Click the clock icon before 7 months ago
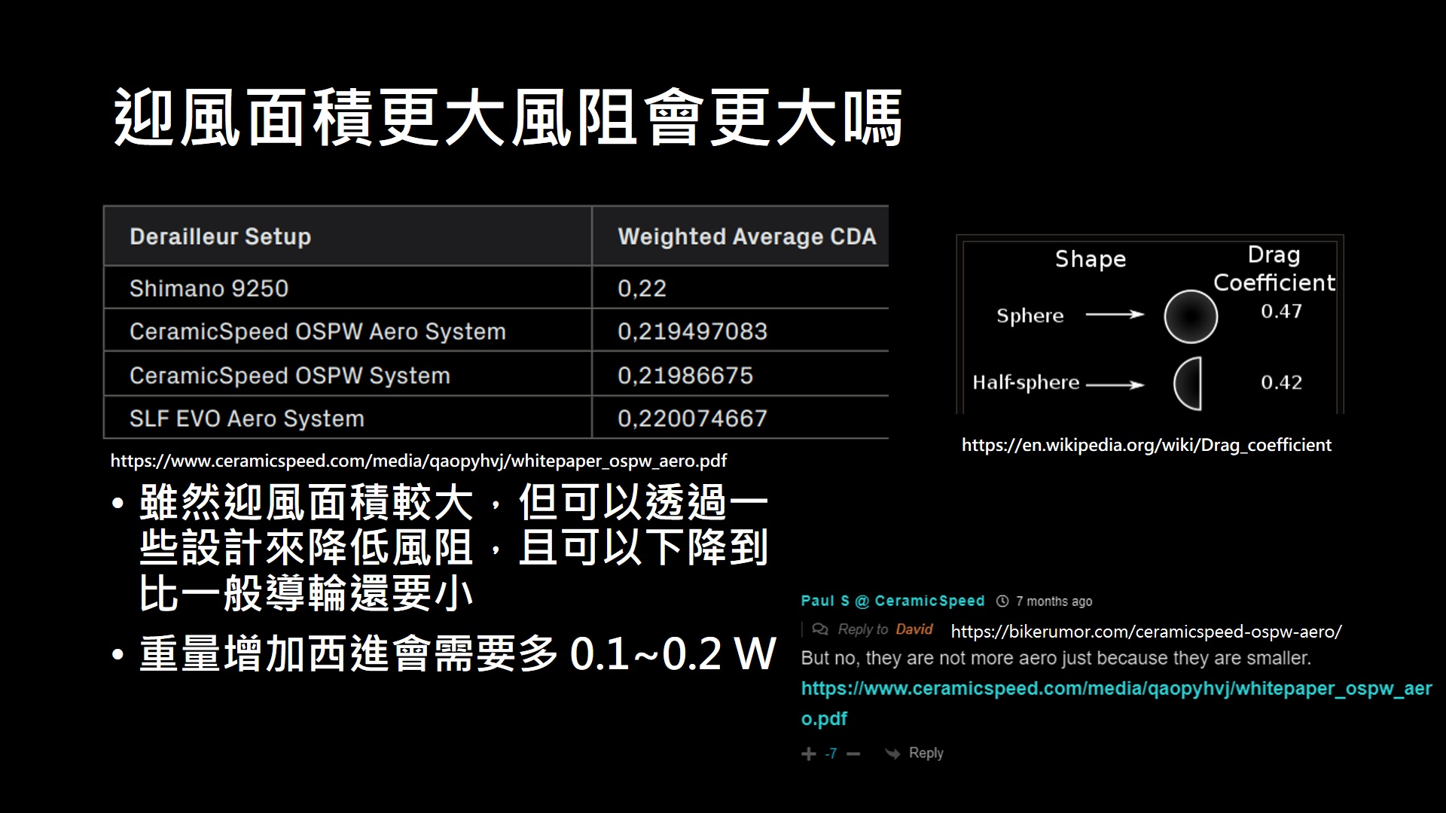 coord(1002,601)
